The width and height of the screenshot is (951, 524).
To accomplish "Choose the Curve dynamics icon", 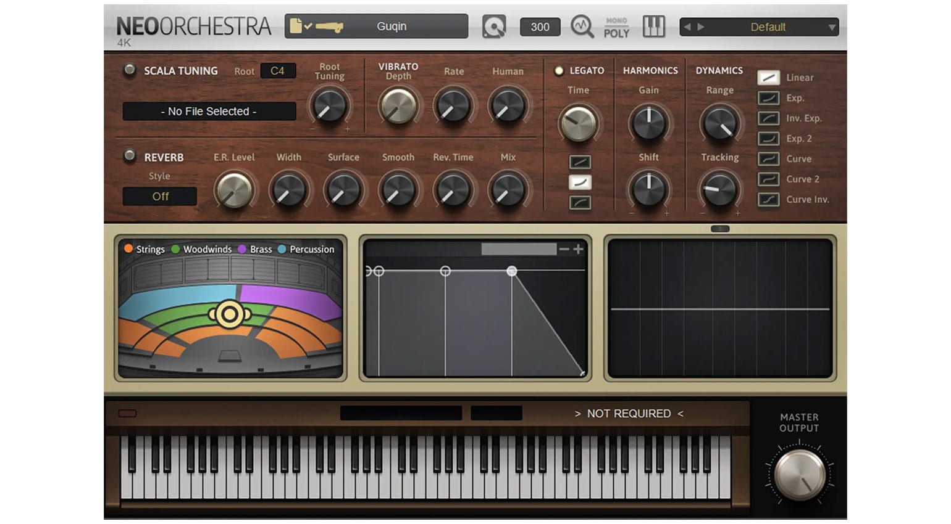I will [768, 159].
